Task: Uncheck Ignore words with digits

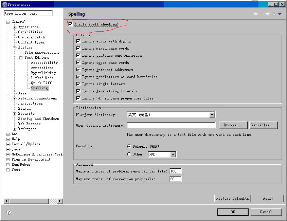Action: (78, 41)
